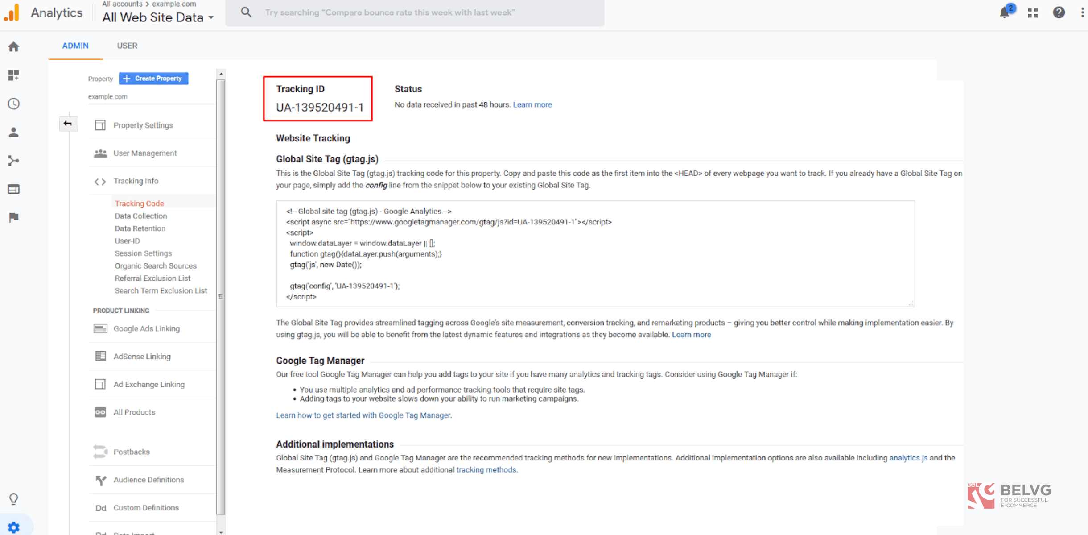
Task: Open Acquisition icon in left sidebar
Action: [x=14, y=161]
